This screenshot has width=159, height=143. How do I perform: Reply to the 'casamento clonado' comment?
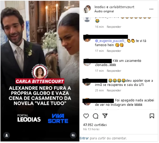click(114, 71)
